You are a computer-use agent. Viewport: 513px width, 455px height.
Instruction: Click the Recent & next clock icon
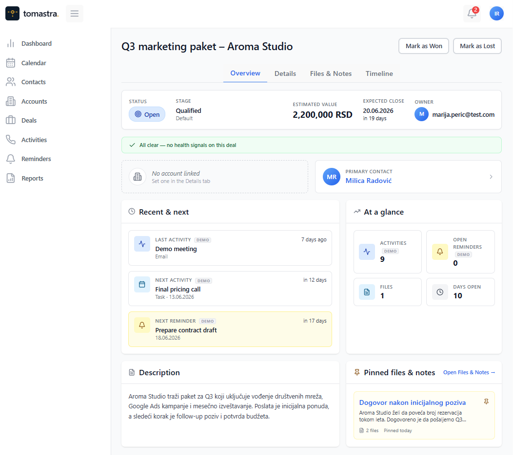click(132, 212)
